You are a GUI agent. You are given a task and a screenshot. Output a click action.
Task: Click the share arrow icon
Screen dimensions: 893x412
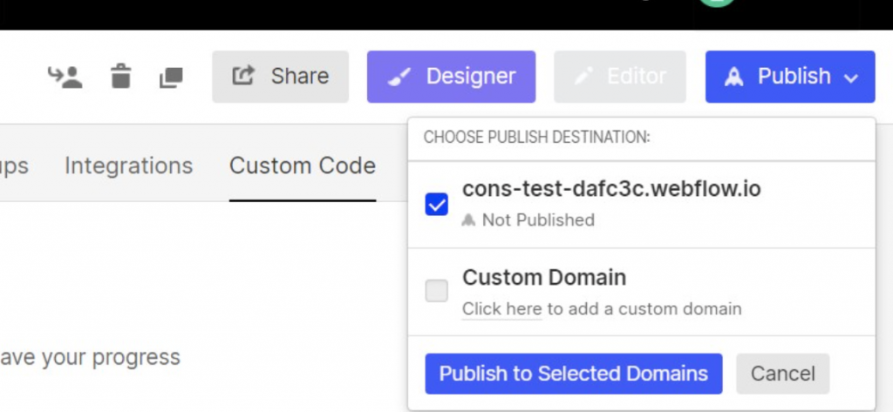click(242, 77)
